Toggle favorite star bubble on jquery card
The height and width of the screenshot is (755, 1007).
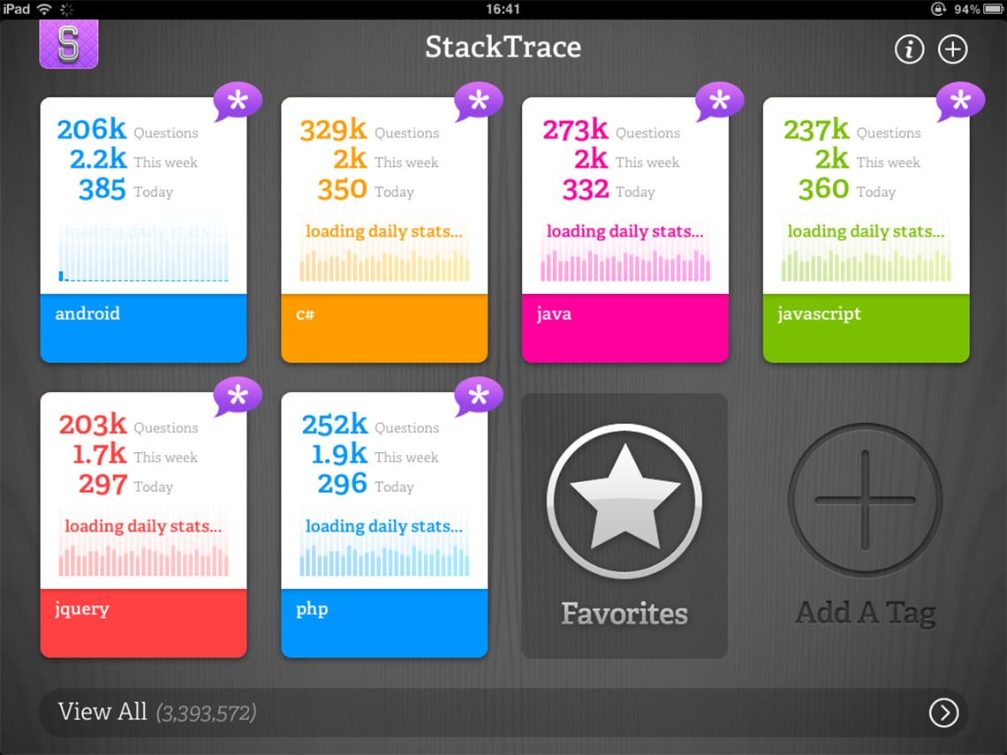click(x=238, y=396)
